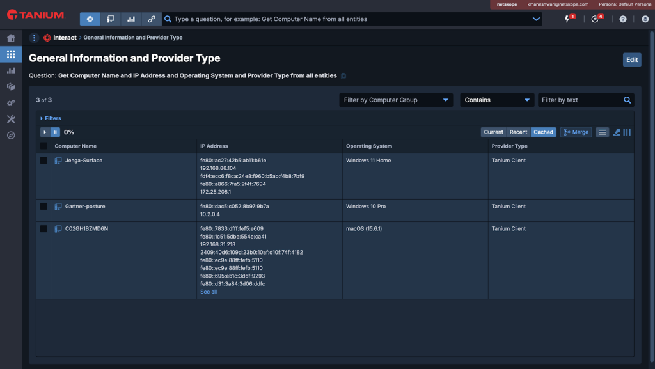Click the search magnifier in question bar
This screenshot has height=369, width=655.
coord(168,19)
